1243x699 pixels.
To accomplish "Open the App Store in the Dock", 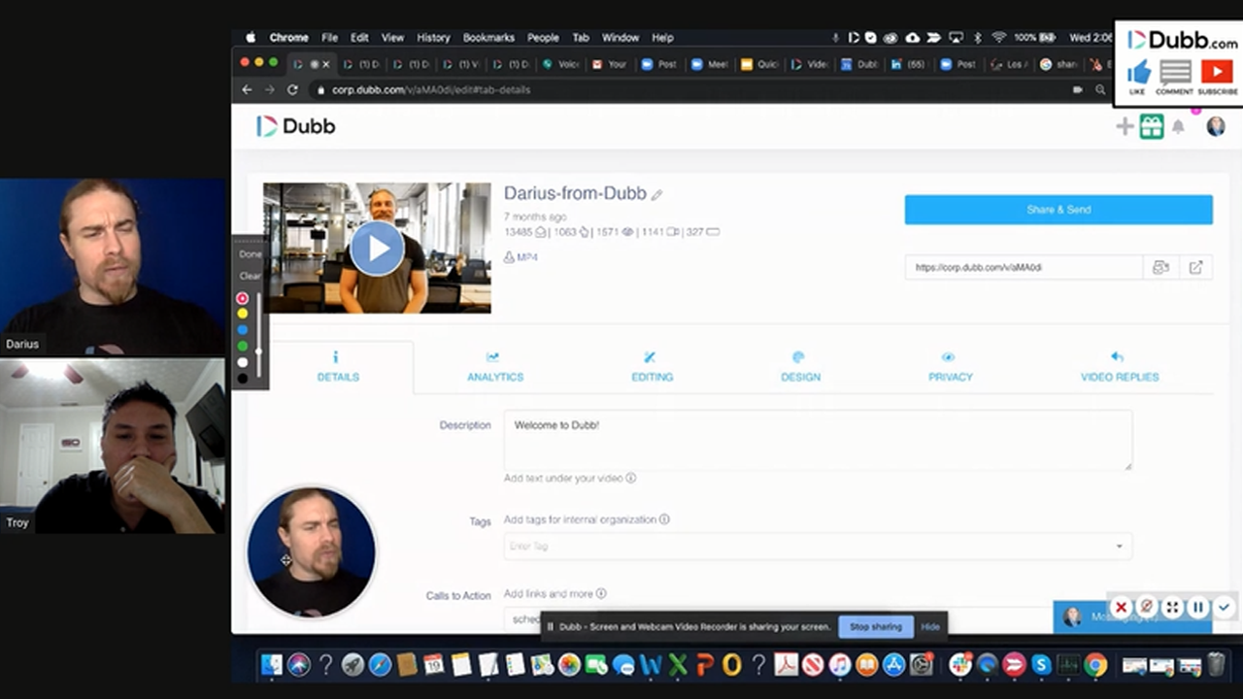I will (893, 664).
